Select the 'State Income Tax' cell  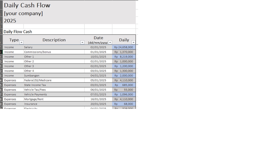click(x=54, y=85)
